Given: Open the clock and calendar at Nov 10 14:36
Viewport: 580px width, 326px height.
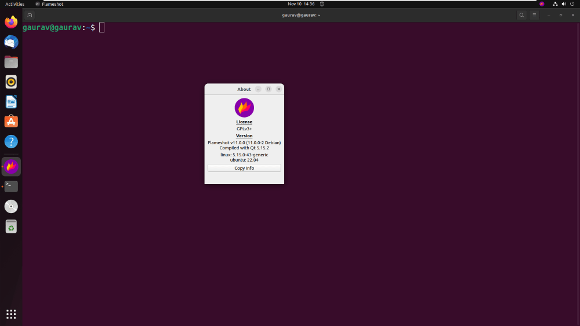Looking at the screenshot, I should point(301,4).
